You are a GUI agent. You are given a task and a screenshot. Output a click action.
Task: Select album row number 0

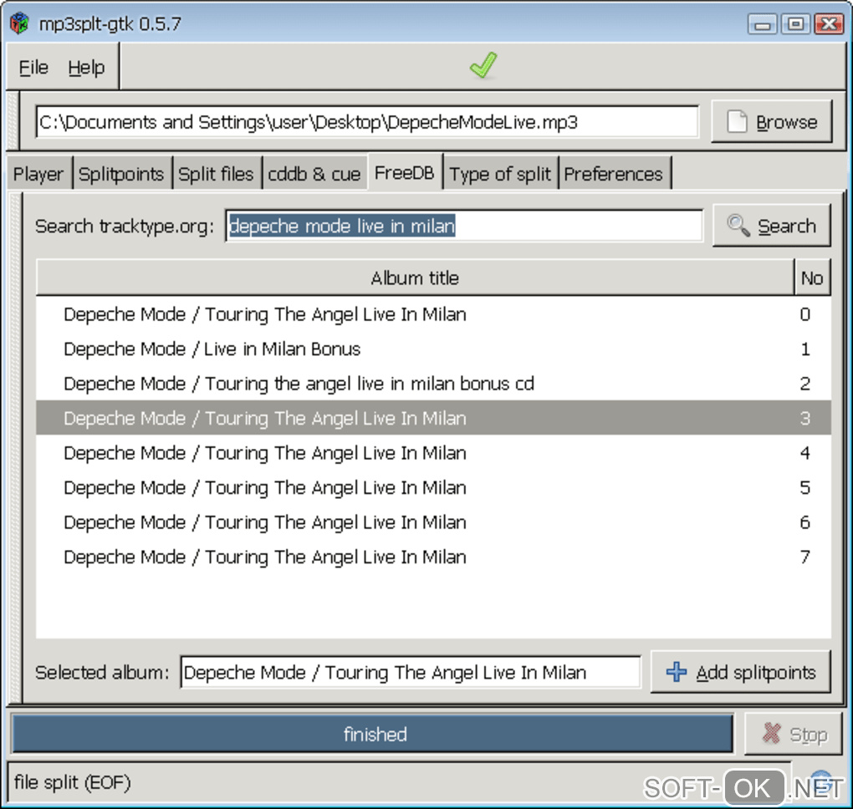[433, 314]
